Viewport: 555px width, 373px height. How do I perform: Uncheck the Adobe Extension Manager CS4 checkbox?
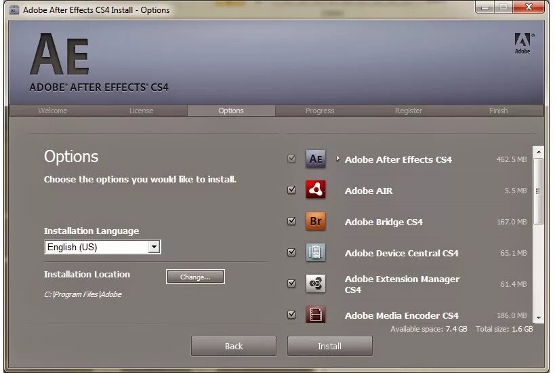point(291,283)
